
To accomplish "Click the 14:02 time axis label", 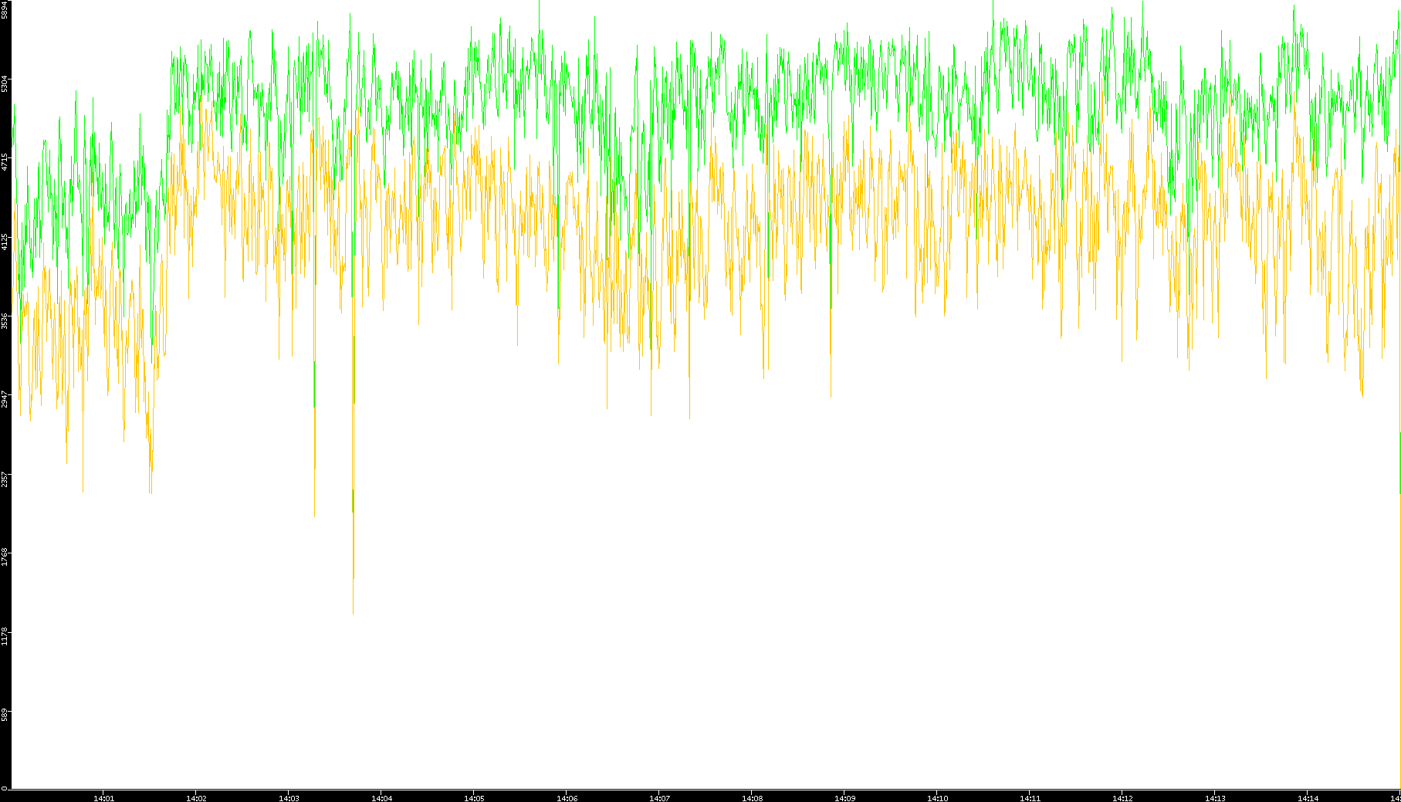I will 196,798.
